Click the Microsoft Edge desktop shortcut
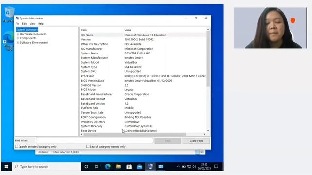 pos(8,41)
